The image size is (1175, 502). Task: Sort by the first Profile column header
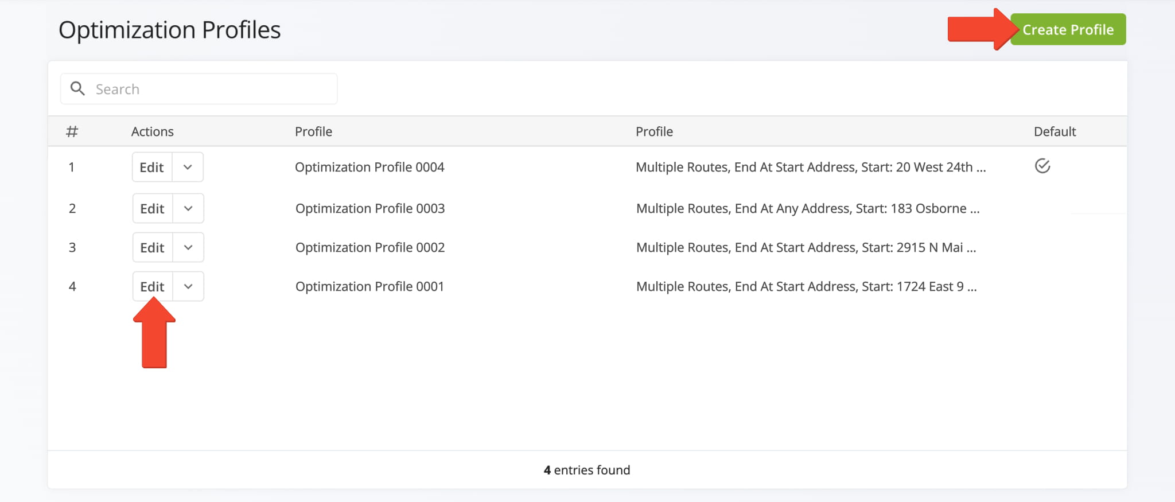pyautogui.click(x=313, y=132)
